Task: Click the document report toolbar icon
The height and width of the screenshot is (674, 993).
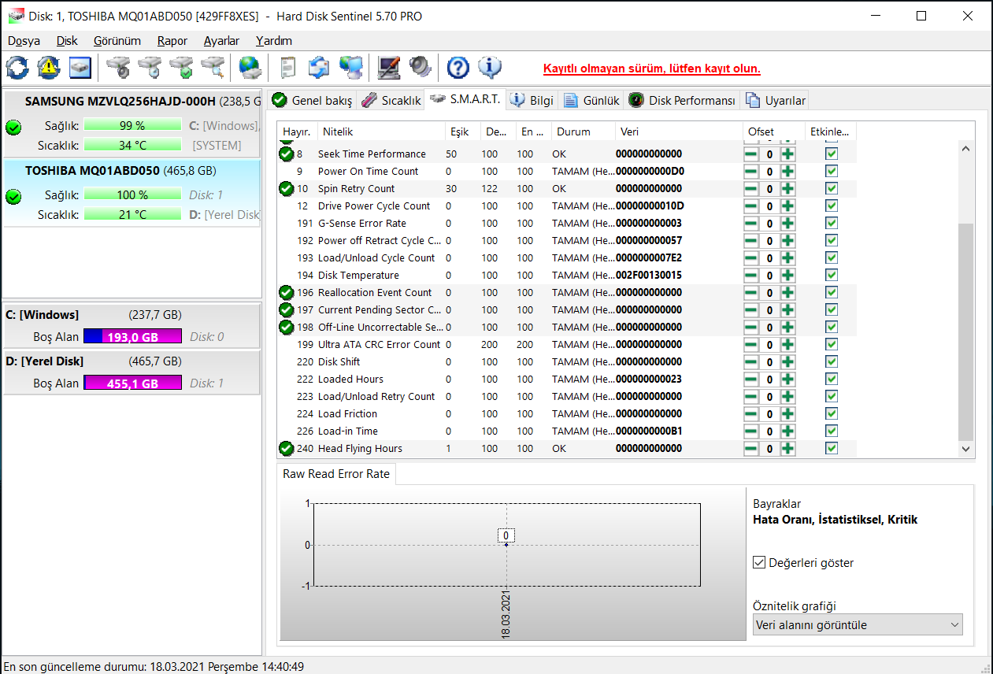Action: click(x=287, y=68)
